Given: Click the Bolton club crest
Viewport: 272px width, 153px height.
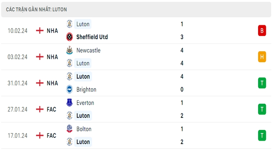Looking at the screenshot, I should tap(70, 129).
